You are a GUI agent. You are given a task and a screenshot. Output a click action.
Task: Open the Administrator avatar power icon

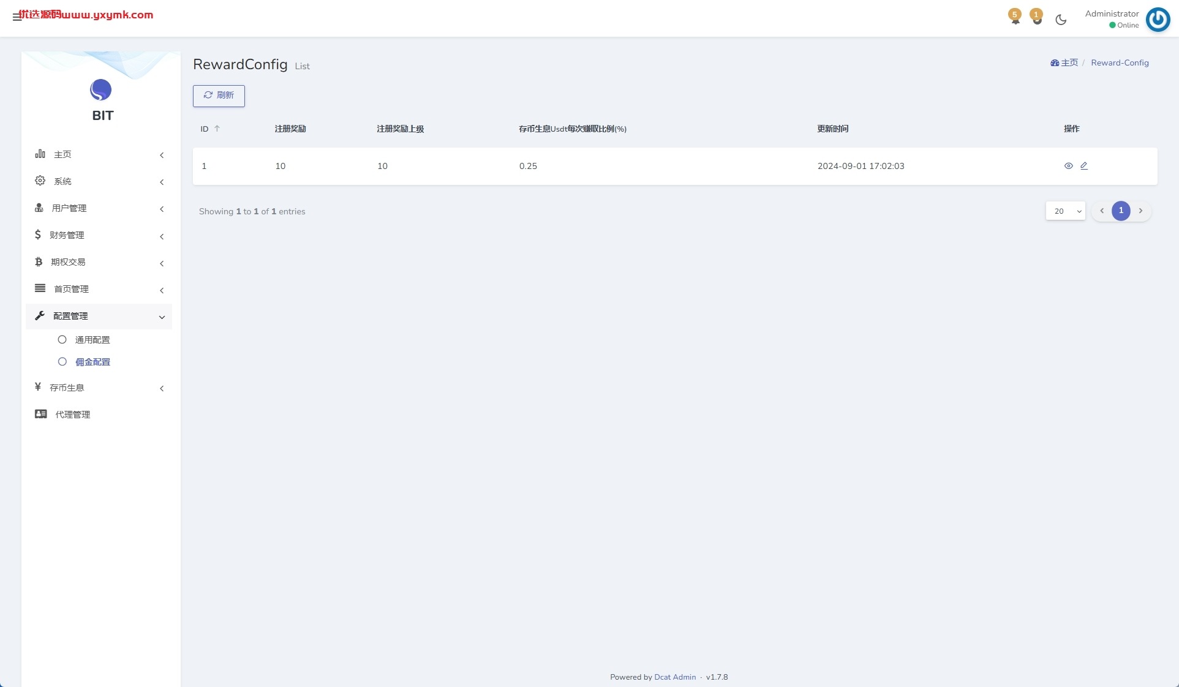[1158, 19]
